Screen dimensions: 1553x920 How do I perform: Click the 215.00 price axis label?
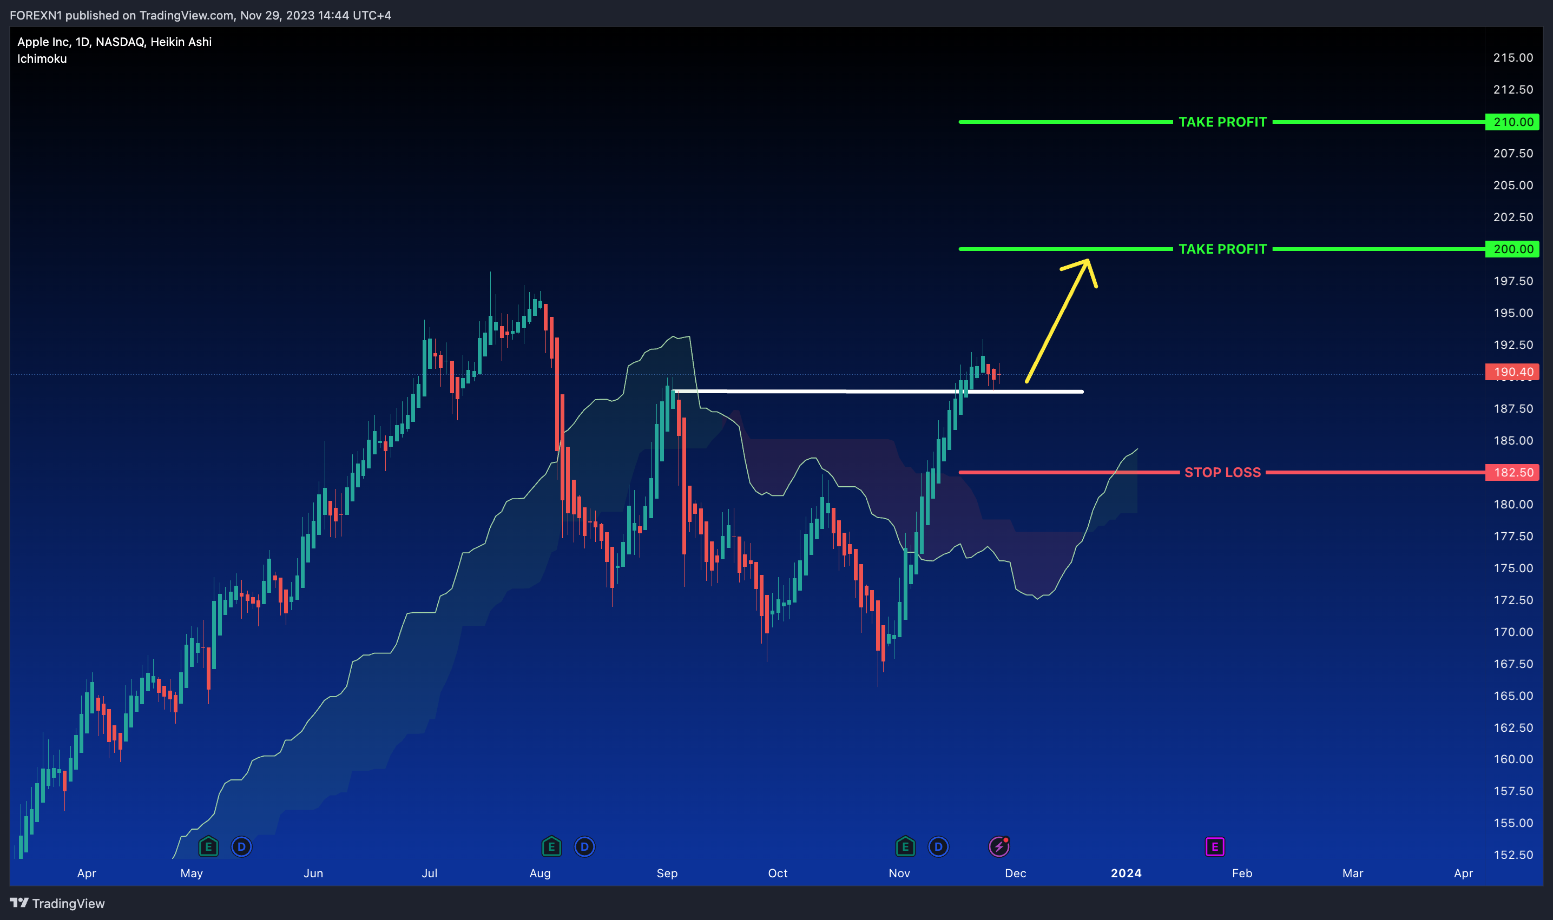[1512, 58]
